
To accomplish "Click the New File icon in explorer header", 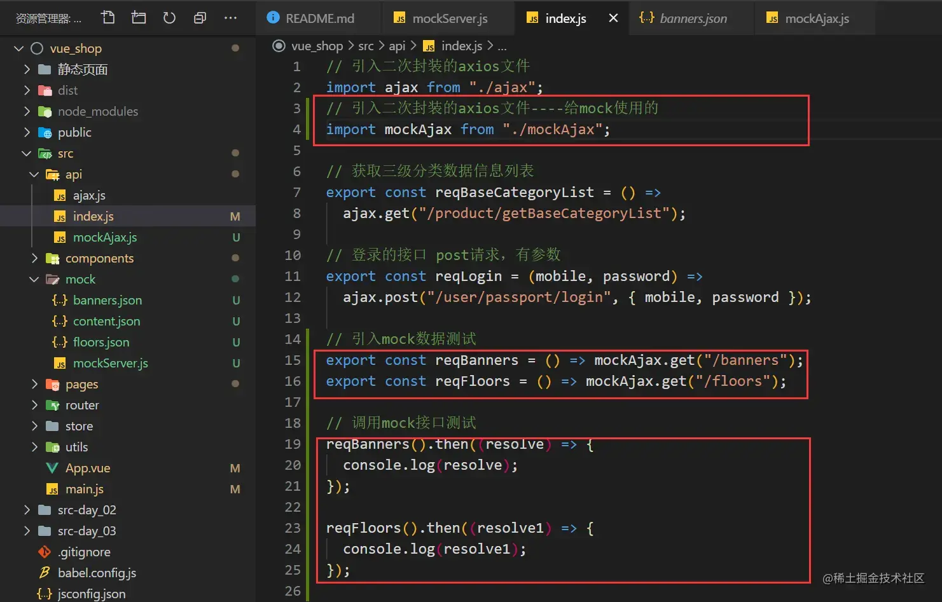I will click(x=108, y=18).
